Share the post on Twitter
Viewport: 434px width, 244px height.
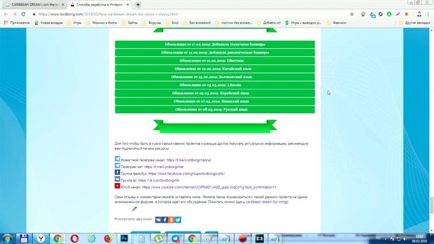tap(178, 220)
